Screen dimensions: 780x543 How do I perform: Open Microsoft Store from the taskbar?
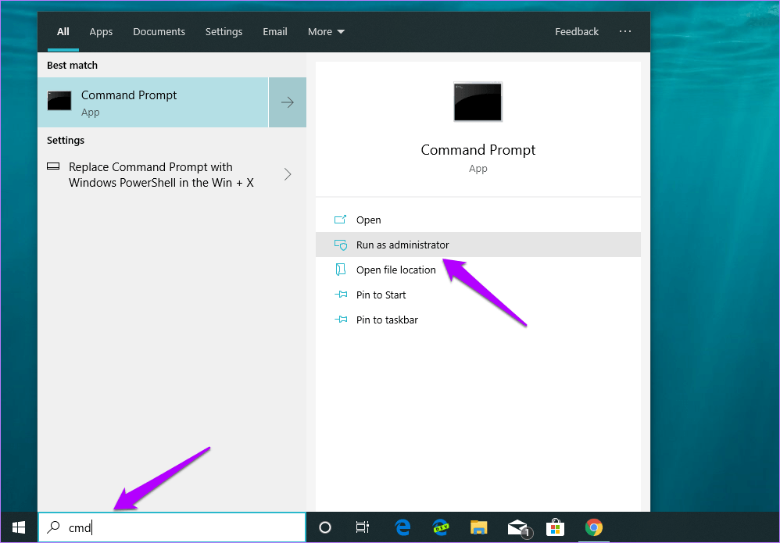point(555,527)
